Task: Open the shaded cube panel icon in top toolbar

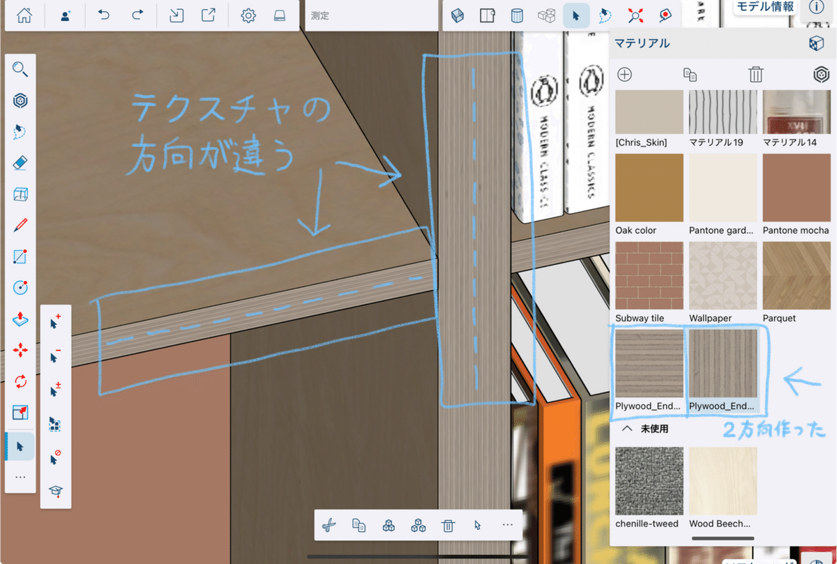Action: pyautogui.click(x=458, y=15)
